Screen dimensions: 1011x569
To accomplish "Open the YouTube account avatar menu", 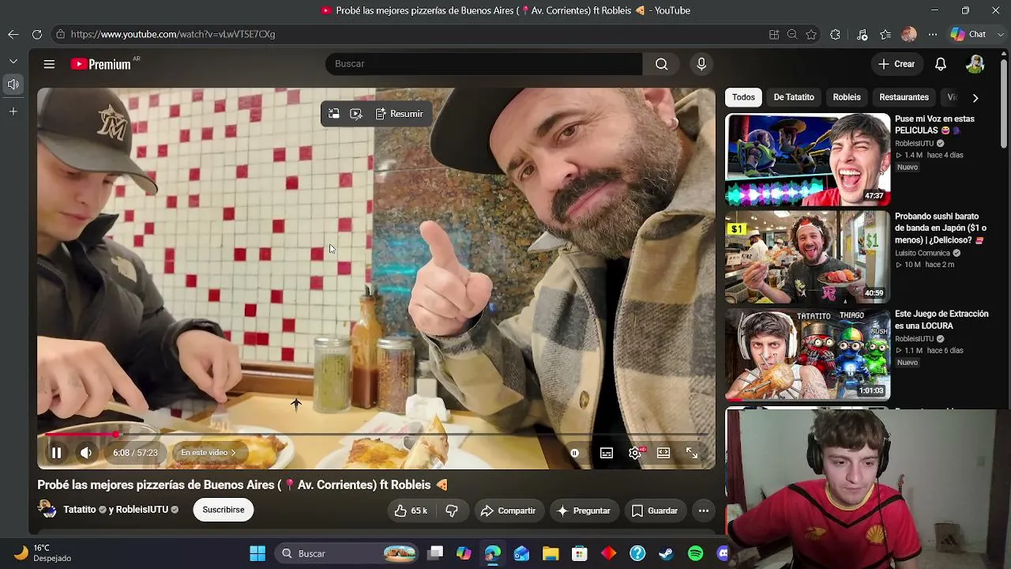I will [975, 64].
